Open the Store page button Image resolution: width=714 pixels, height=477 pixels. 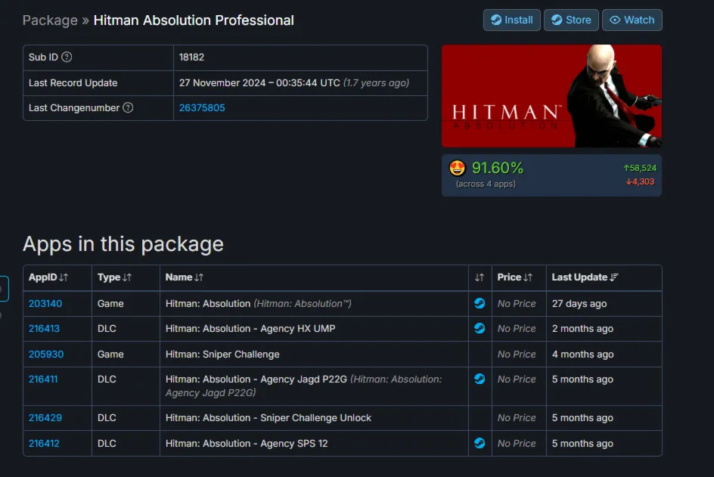pyautogui.click(x=571, y=20)
